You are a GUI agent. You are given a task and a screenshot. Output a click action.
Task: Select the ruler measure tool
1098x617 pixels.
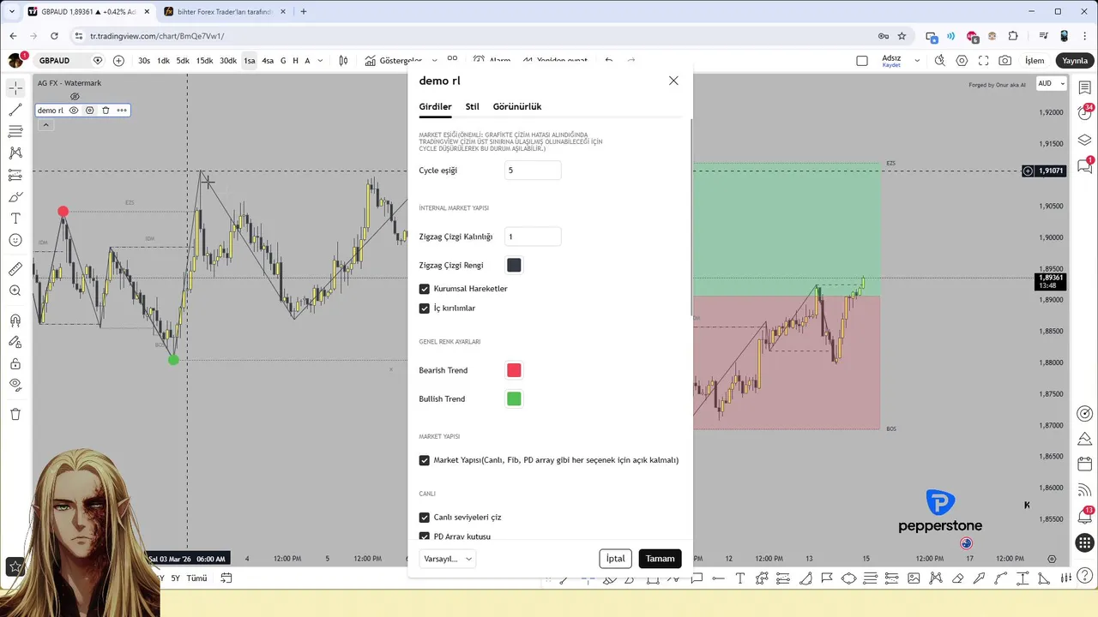[15, 269]
